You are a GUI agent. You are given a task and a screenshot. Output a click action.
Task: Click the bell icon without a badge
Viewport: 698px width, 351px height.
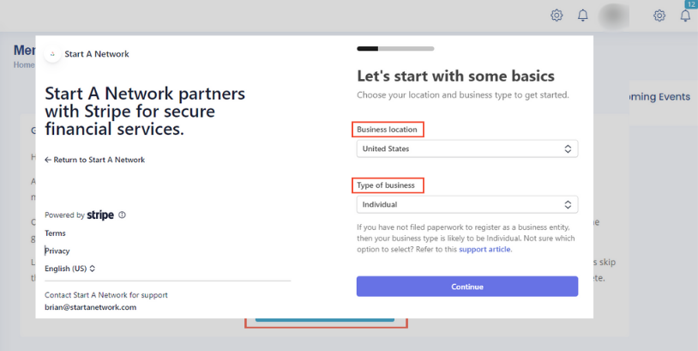tap(583, 15)
